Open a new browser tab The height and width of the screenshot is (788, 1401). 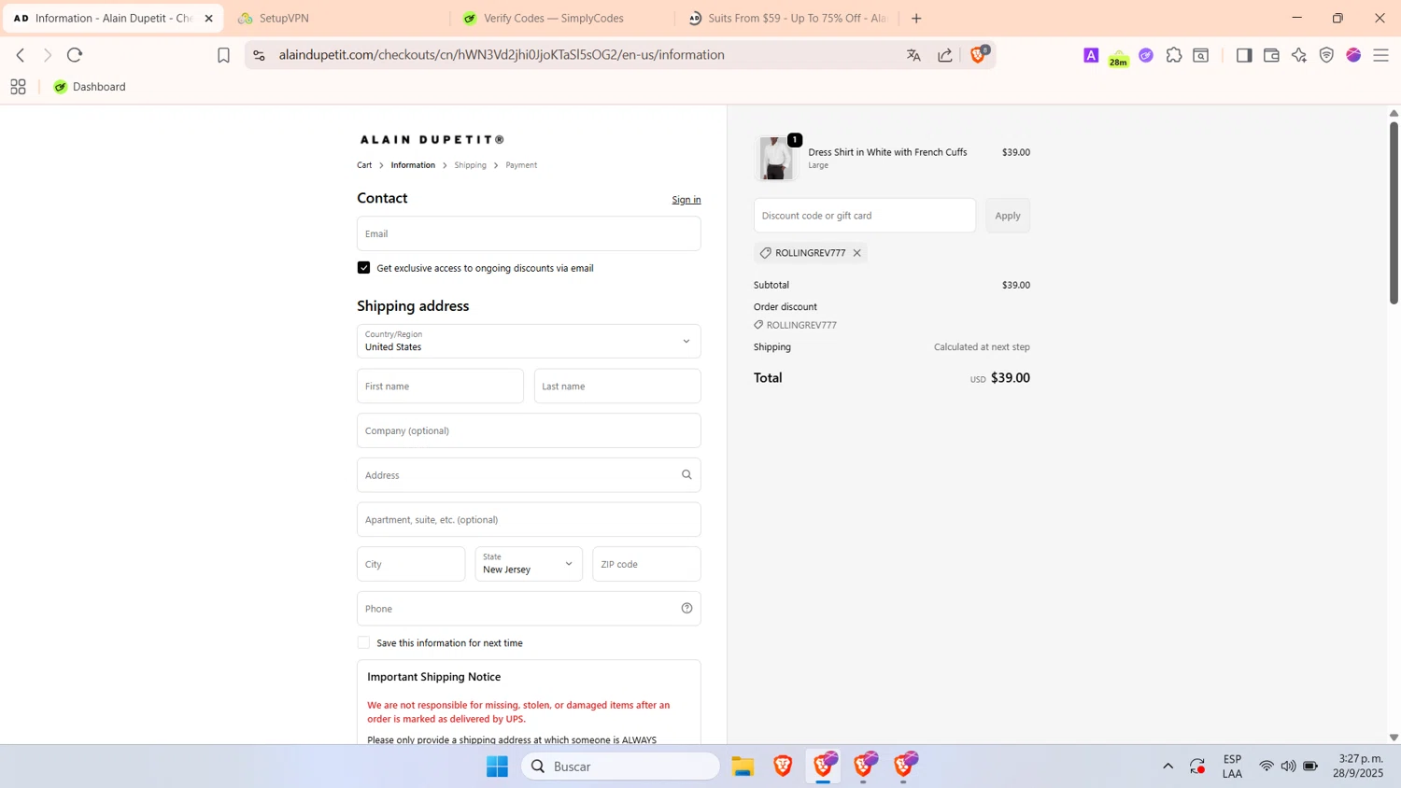tap(916, 19)
